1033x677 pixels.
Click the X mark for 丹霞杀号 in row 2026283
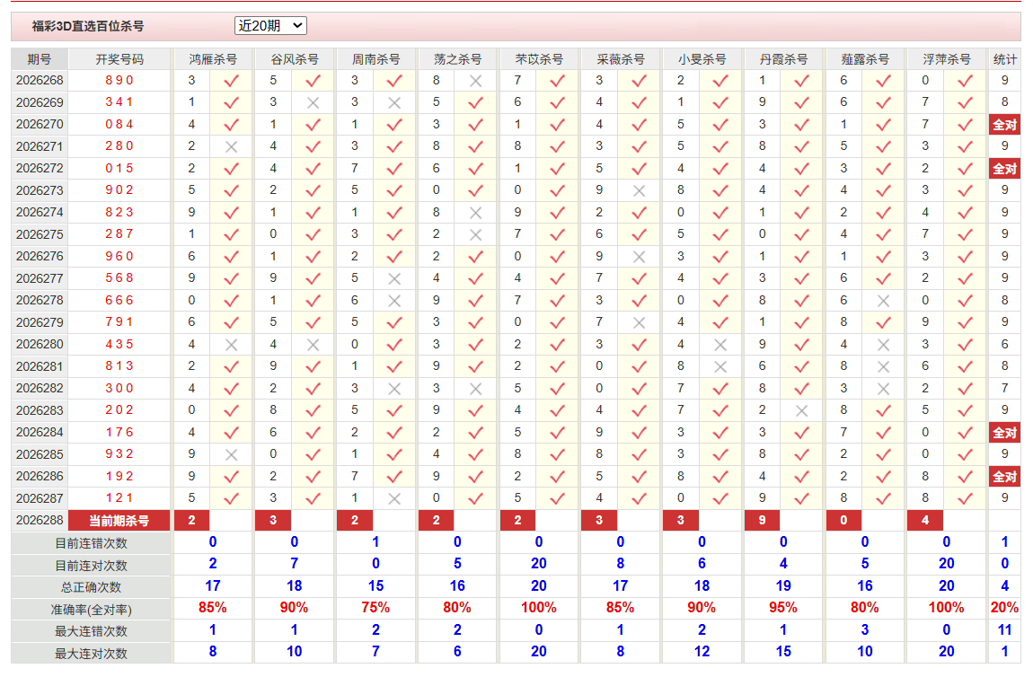click(x=802, y=411)
